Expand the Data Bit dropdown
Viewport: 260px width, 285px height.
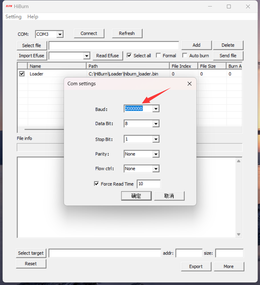tap(156, 124)
